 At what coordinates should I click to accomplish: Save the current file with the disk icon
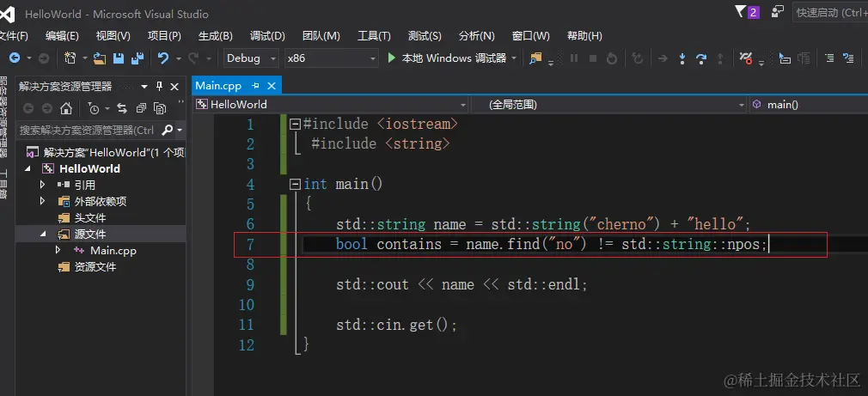pyautogui.click(x=119, y=58)
